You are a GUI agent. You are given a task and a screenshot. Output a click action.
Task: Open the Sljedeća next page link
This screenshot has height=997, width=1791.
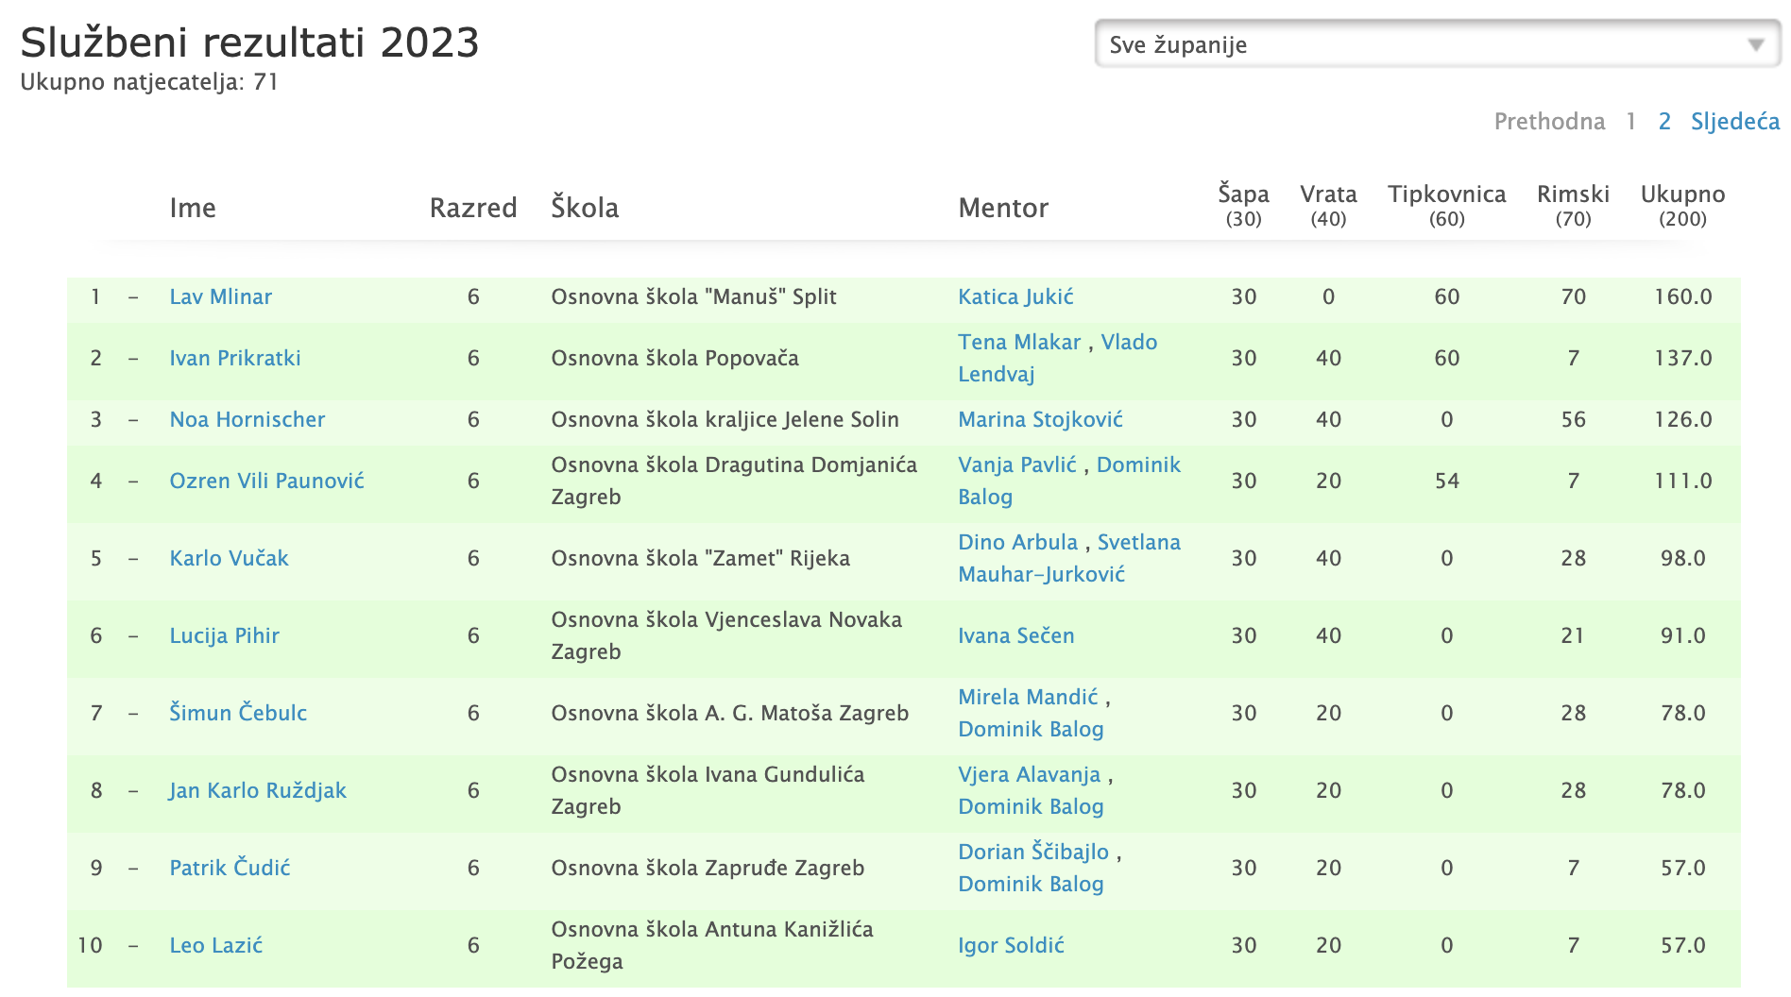pos(1735,122)
